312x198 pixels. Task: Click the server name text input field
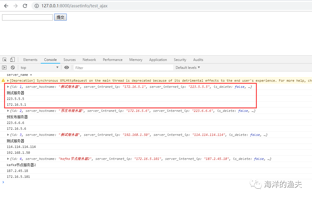click(x=28, y=17)
